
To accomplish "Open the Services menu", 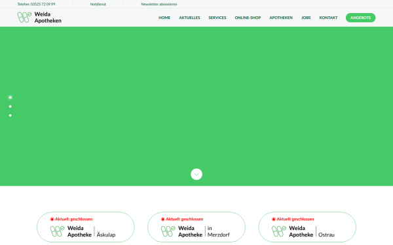I will pos(217,18).
